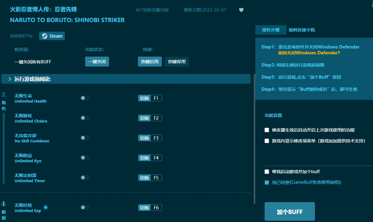Click the 功能状态 column header

(x=94, y=49)
